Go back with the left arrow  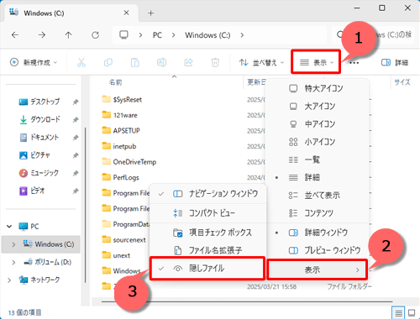15,35
